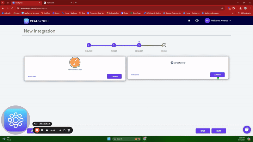Open the FollowUpBoss bookmark
The height and width of the screenshot is (142, 253).
click(113, 13)
